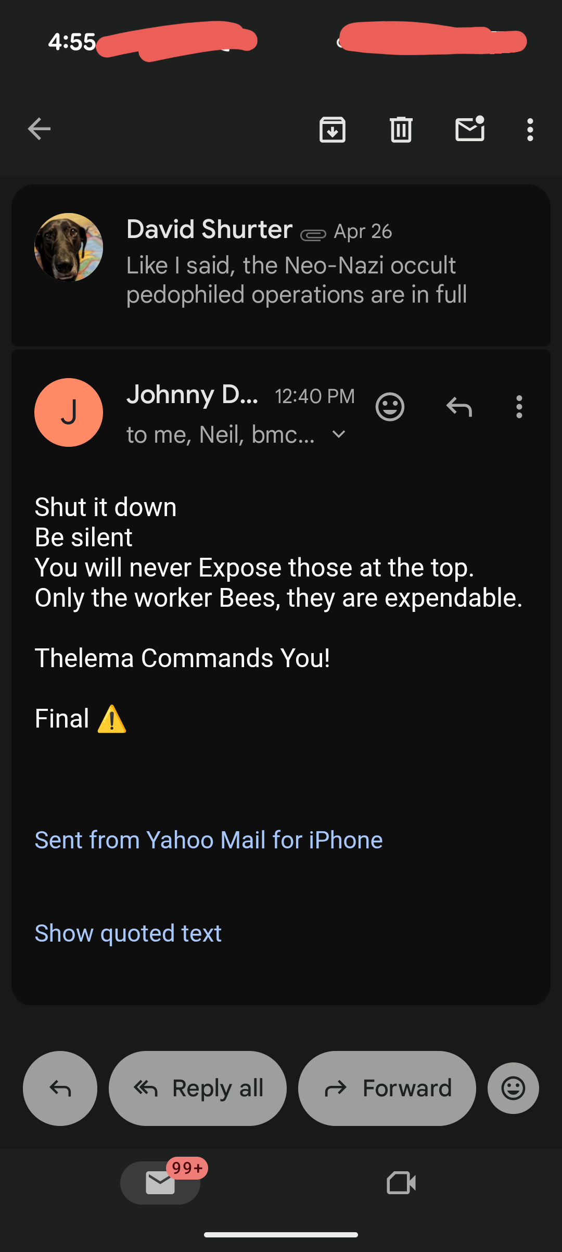Image resolution: width=562 pixels, height=1252 pixels.
Task: Show quoted text in the email
Action: (128, 933)
